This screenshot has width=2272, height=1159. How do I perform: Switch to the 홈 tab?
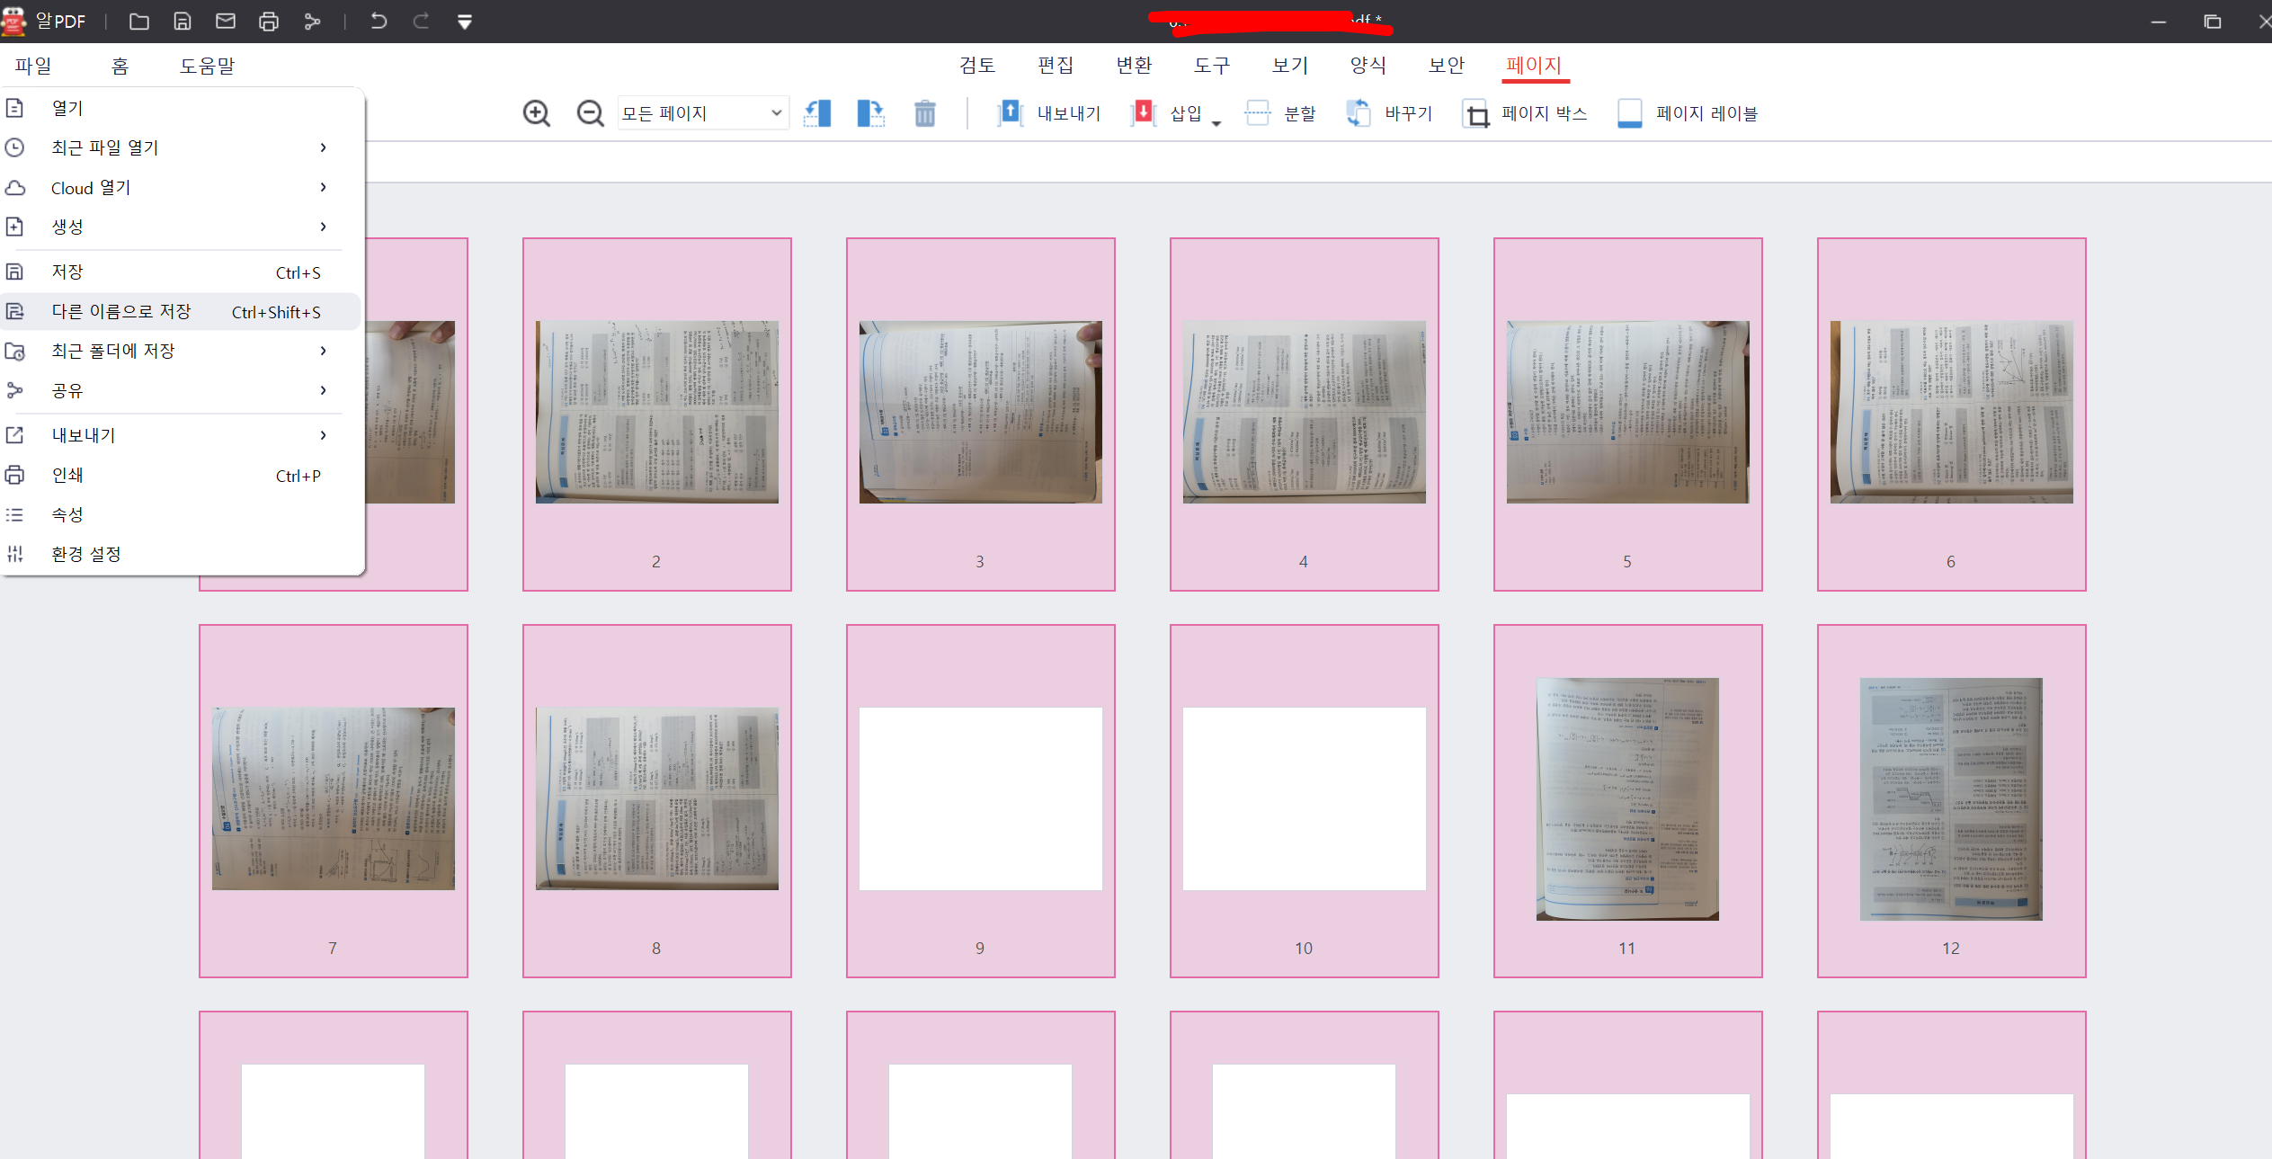point(120,66)
